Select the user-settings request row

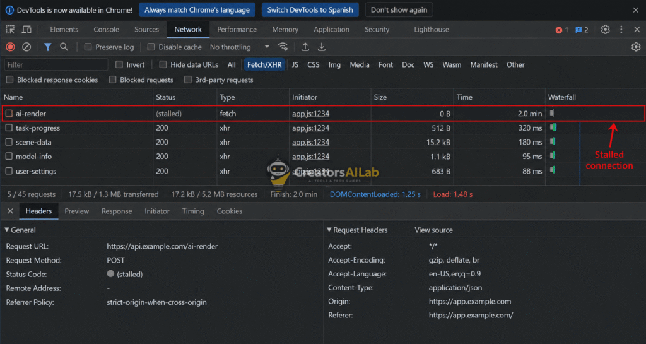[323, 171]
